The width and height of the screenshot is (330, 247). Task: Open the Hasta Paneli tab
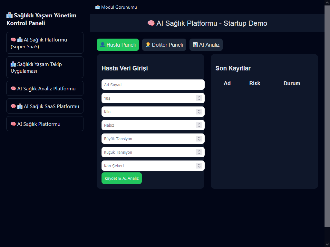pos(118,45)
